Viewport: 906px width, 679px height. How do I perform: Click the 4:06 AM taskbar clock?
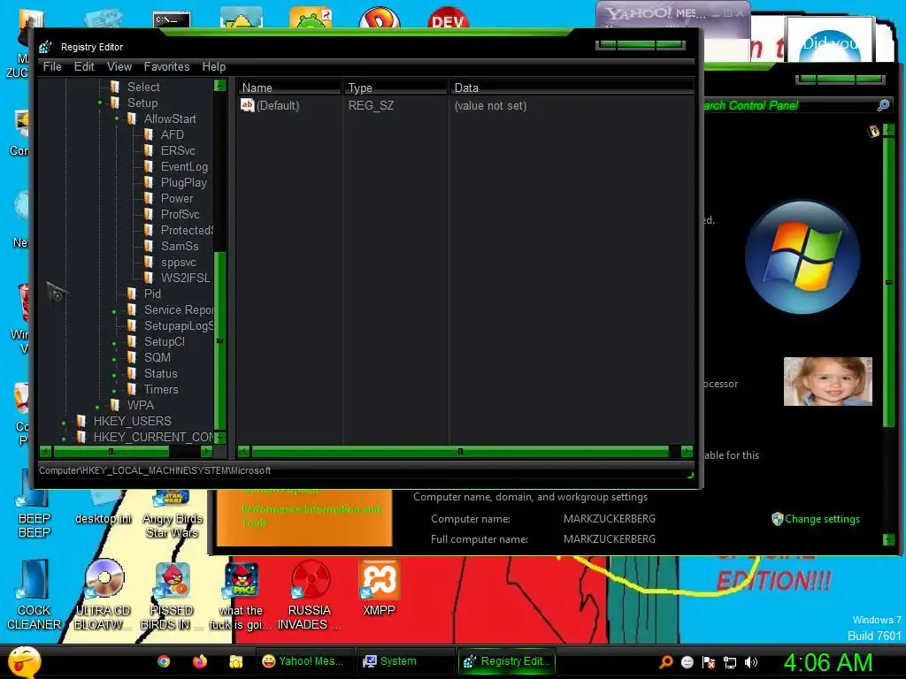click(827, 662)
